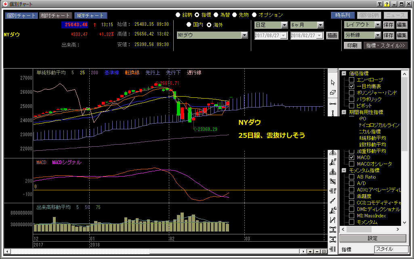414x259 pixels.
Task: Open the 時系列 tab
Action: pyautogui.click(x=343, y=15)
